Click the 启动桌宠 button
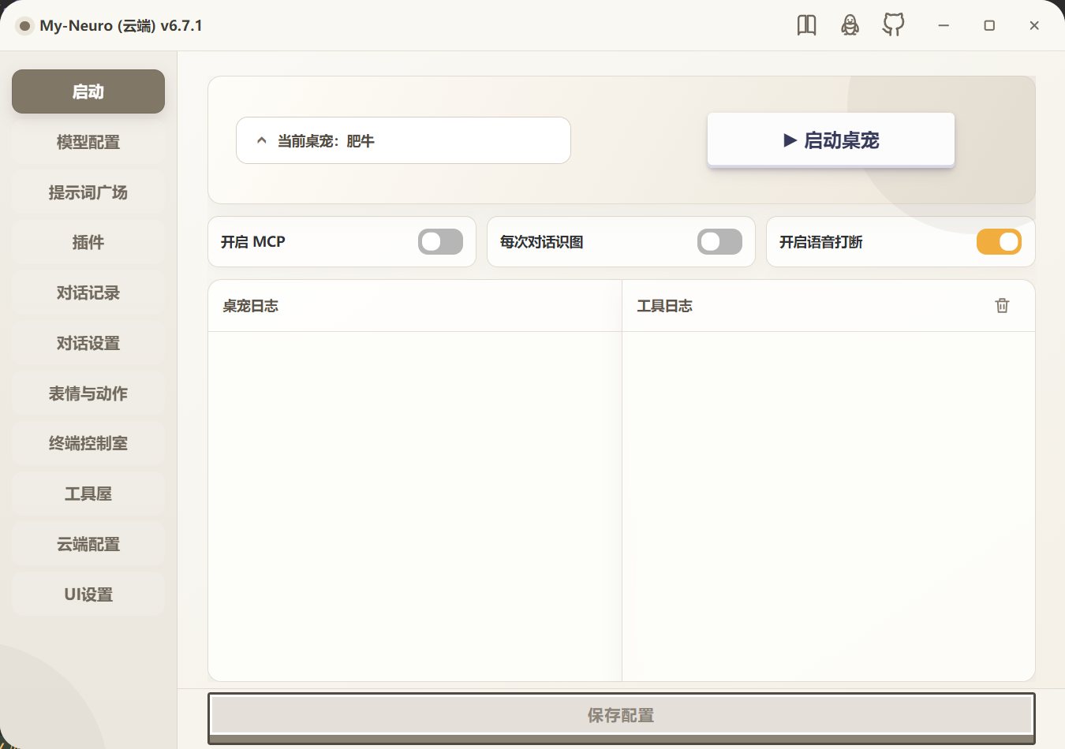The image size is (1065, 749). (x=831, y=140)
